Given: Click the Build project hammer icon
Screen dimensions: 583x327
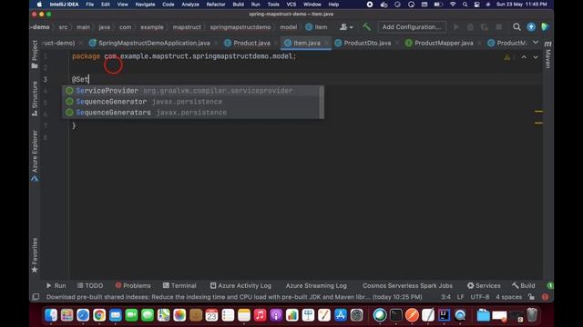Looking at the screenshot, I should tap(366, 27).
